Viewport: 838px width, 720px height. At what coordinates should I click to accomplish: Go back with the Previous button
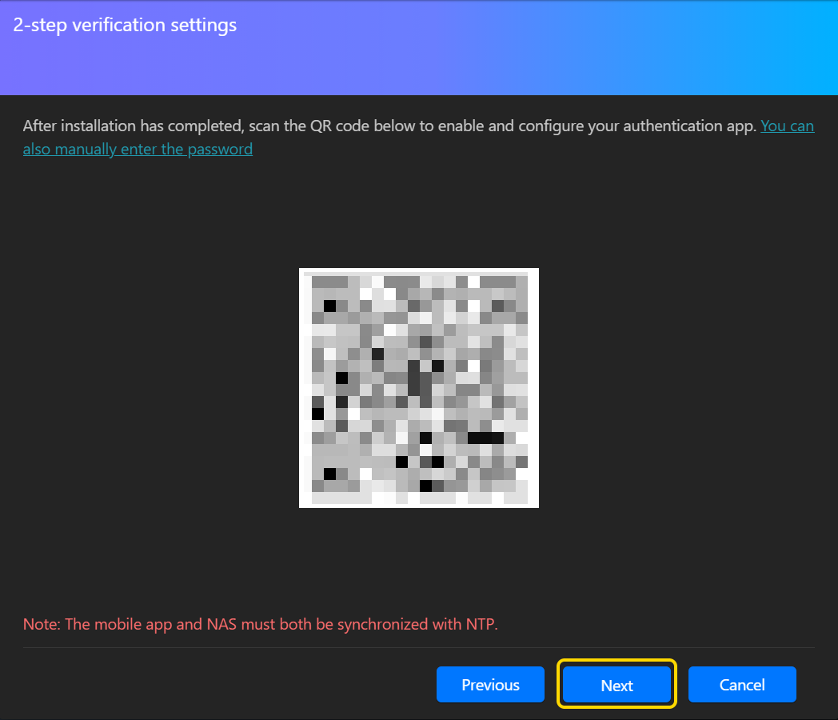tap(490, 684)
